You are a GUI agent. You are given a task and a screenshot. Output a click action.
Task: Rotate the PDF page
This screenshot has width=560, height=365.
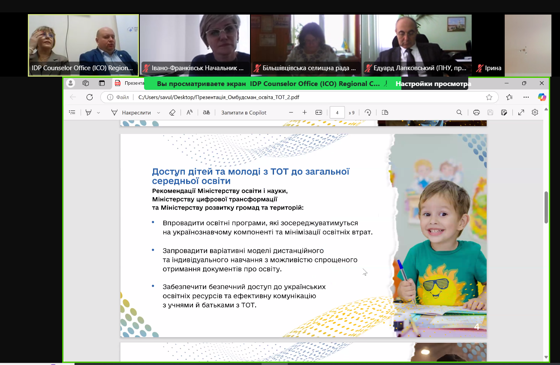(x=367, y=113)
